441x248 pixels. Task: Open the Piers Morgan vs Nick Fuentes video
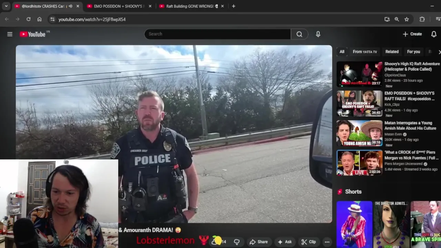click(x=411, y=155)
